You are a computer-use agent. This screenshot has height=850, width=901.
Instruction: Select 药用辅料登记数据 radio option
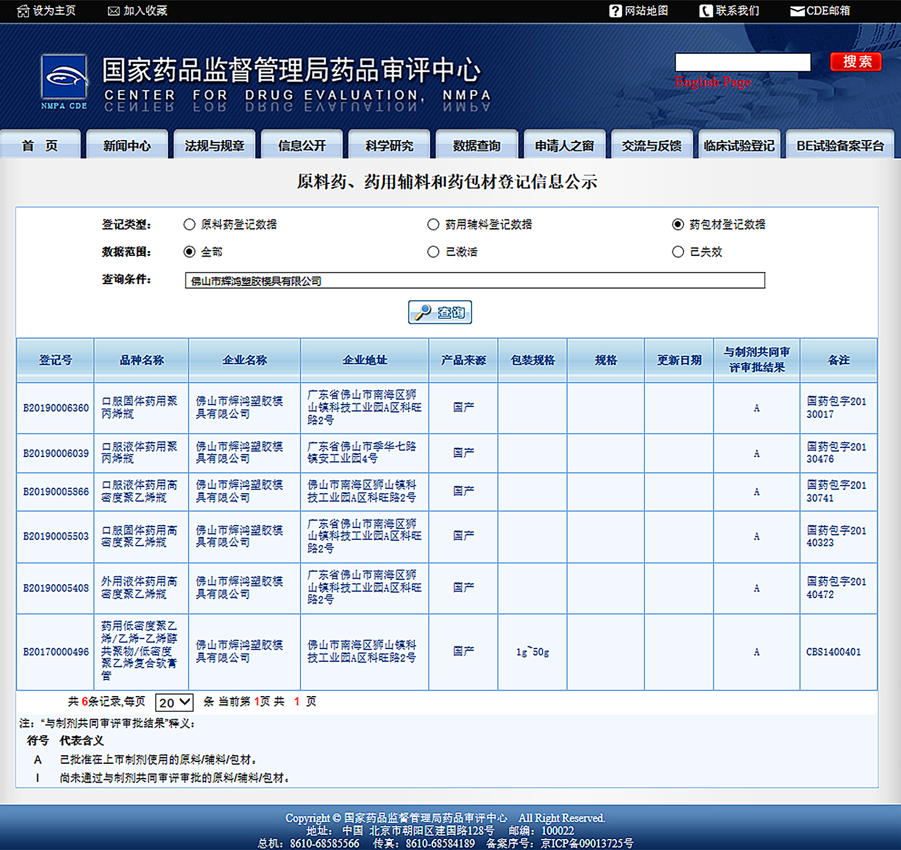433,225
